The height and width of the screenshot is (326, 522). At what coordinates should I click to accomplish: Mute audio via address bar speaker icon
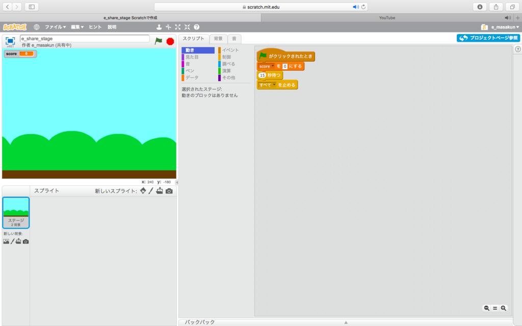[355, 7]
